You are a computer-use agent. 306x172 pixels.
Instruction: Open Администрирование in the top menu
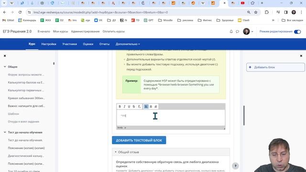tap(85, 32)
